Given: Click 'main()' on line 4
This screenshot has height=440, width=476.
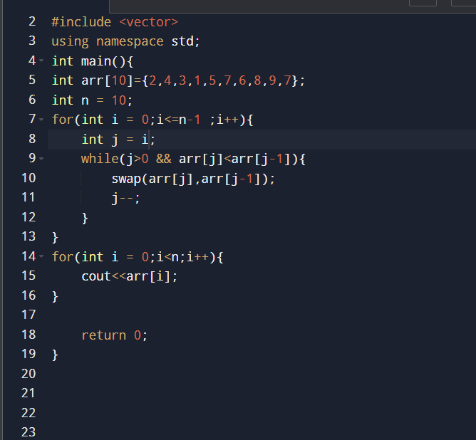Looking at the screenshot, I should (x=103, y=61).
